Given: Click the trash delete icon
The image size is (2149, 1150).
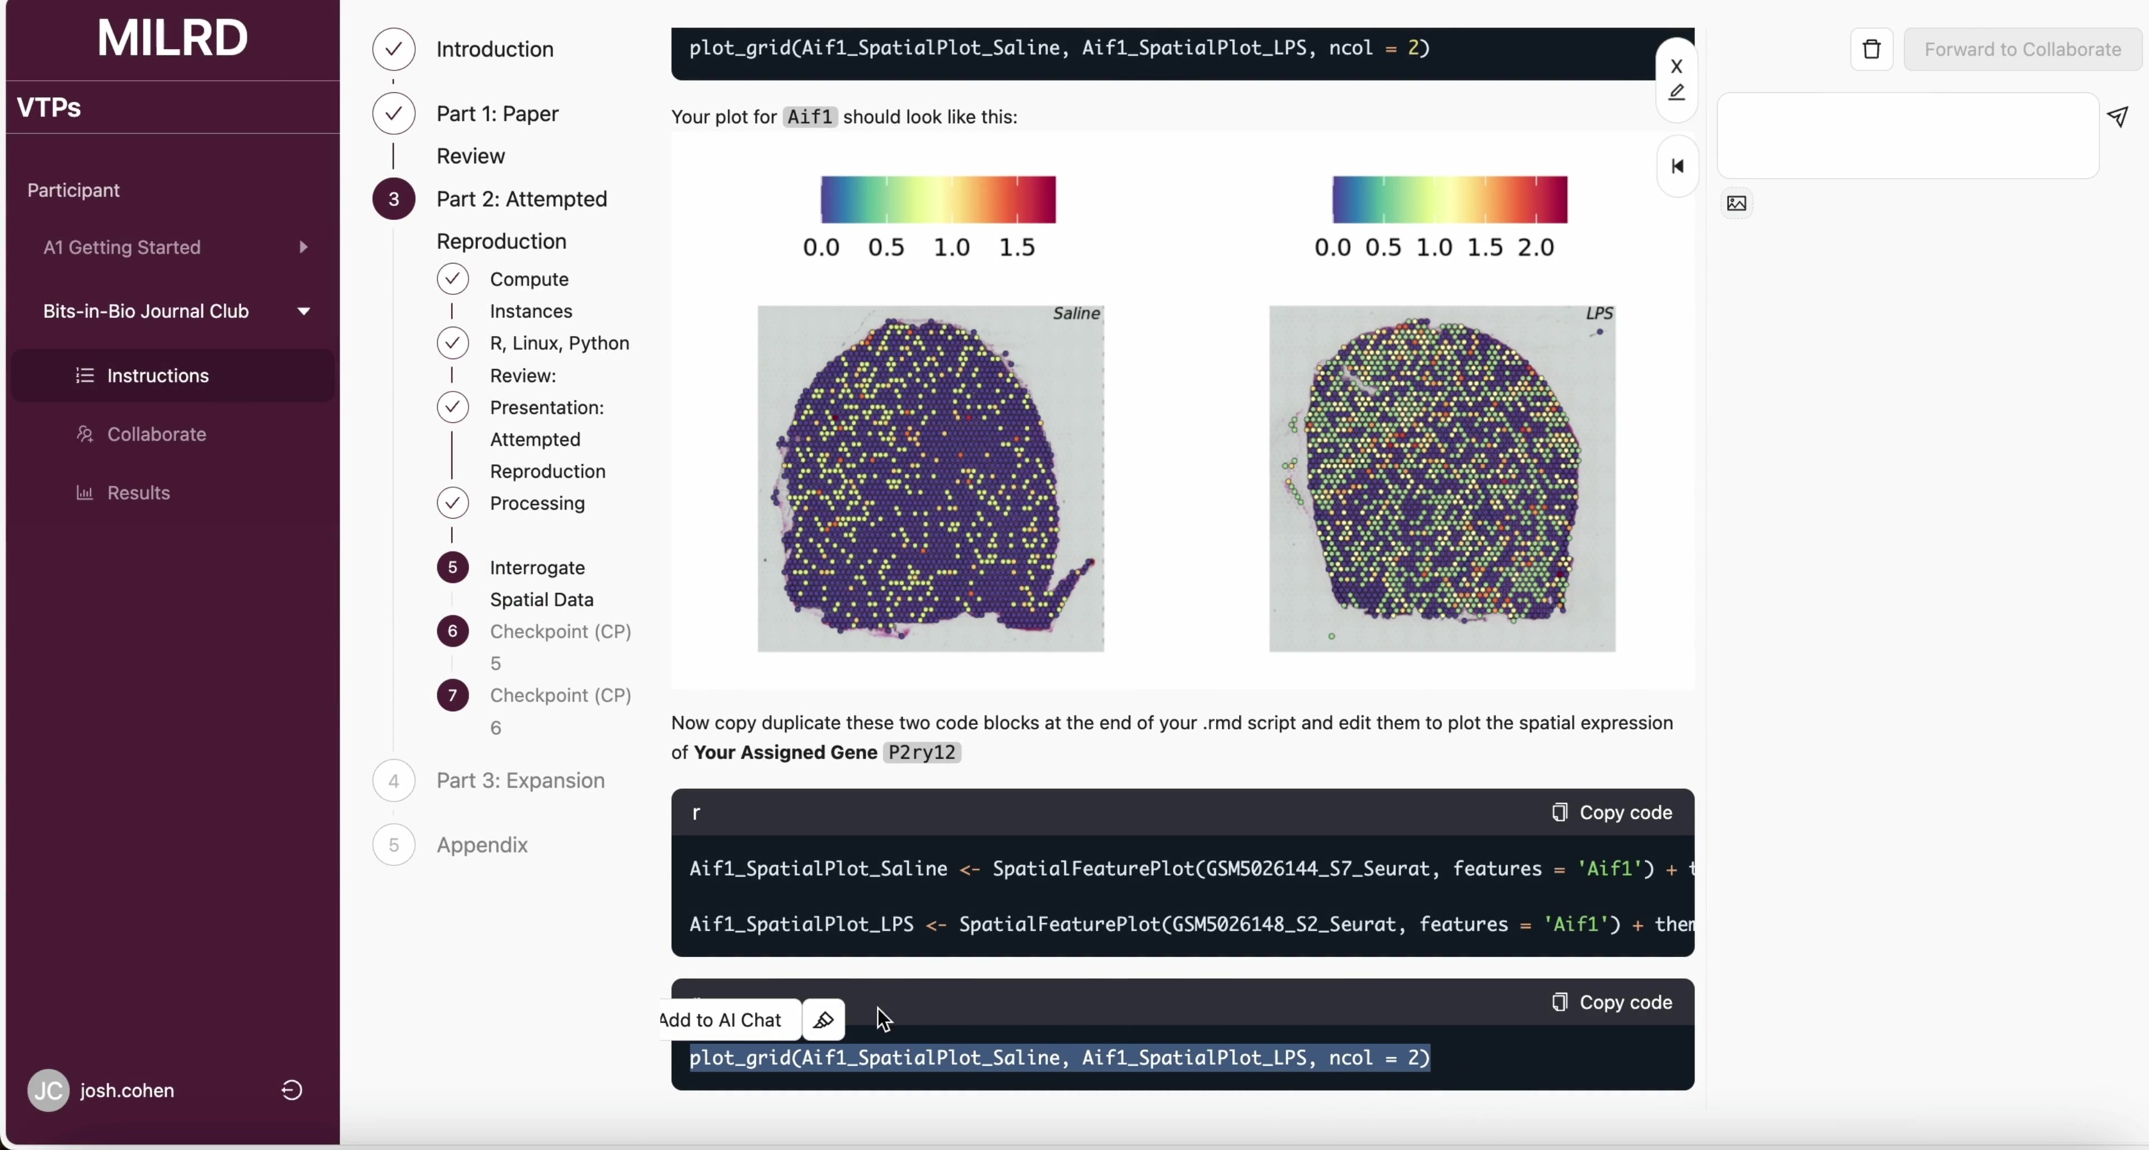Looking at the screenshot, I should [x=1871, y=49].
